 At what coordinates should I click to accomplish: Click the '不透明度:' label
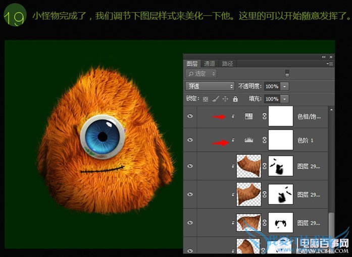[x=249, y=86]
